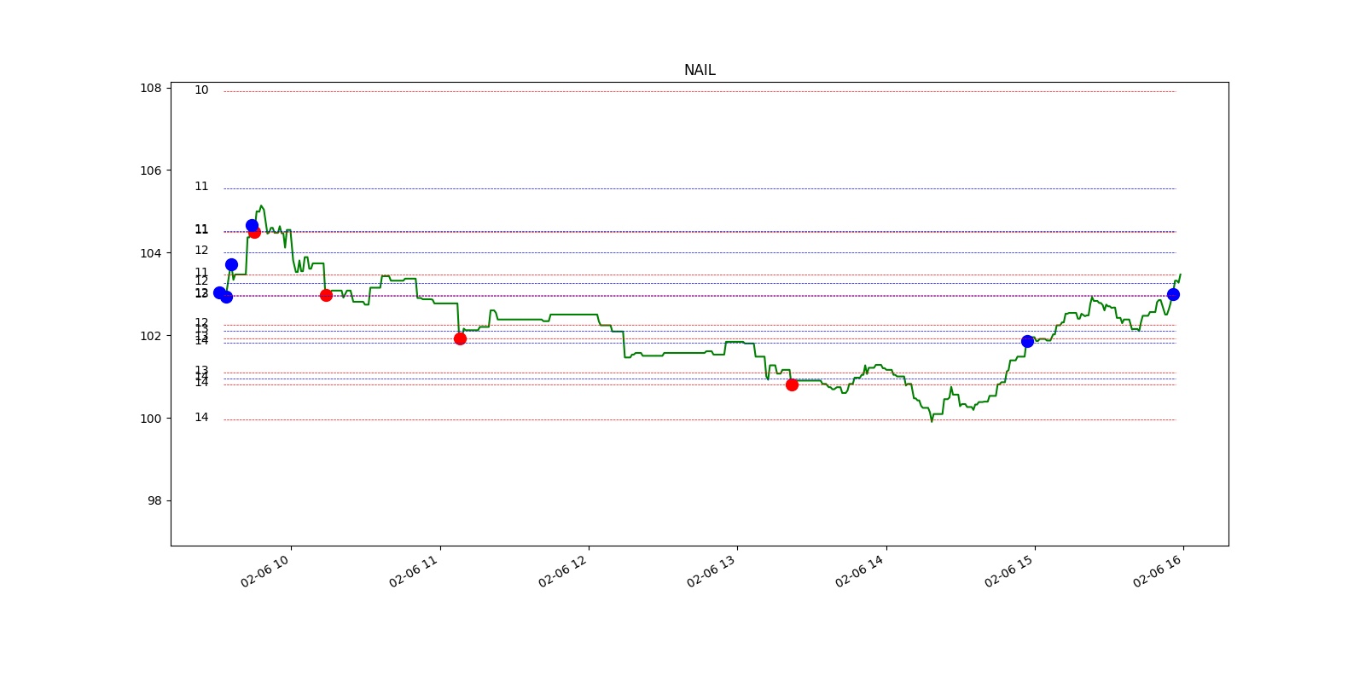Select the blue marker at the 104.7 peak
The width and height of the screenshot is (1365, 682).
coord(252,225)
